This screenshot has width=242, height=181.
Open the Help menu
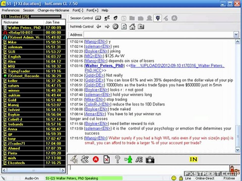pos(105,10)
